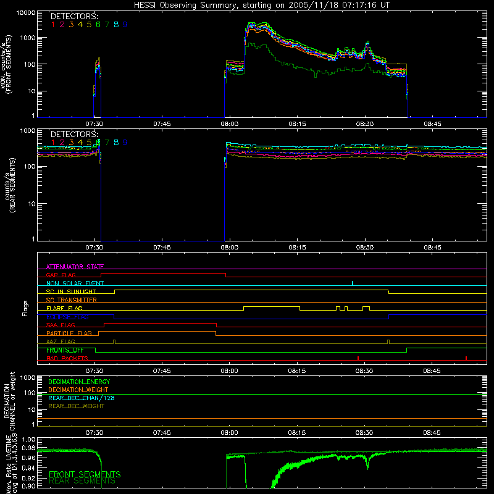This screenshot has height=494, width=494.
Task: Click the DETECTORS: heading in front segments plot
Action: (x=75, y=16)
